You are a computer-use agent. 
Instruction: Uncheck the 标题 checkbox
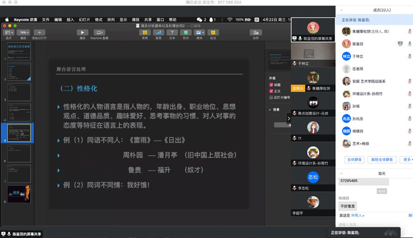tap(271, 85)
